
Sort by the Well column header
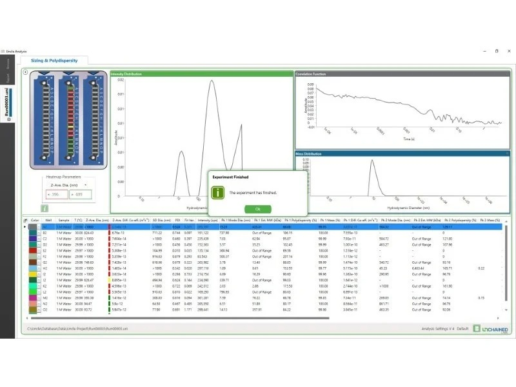(x=48, y=220)
